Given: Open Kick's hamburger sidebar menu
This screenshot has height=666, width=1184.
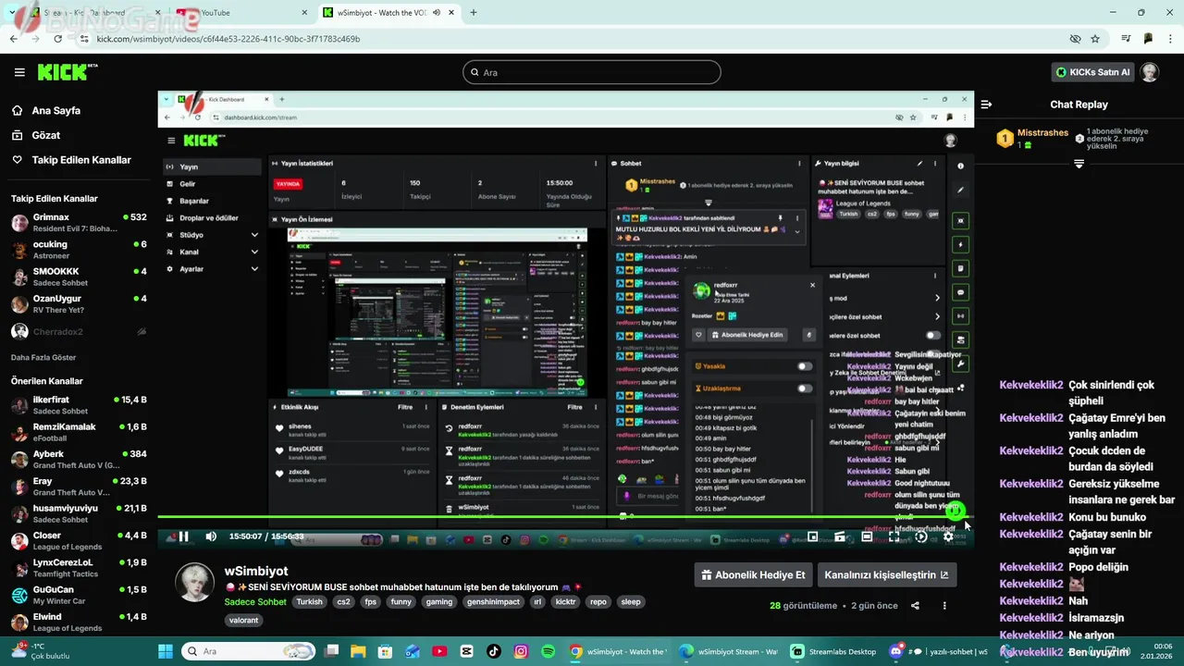Looking at the screenshot, I should (19, 72).
